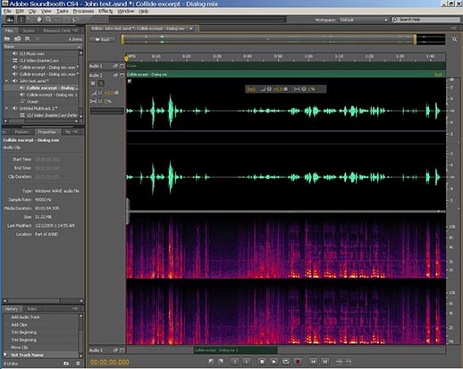Click the playhead marker at timeline start
Screen dimensions: 463x369
tap(126, 58)
